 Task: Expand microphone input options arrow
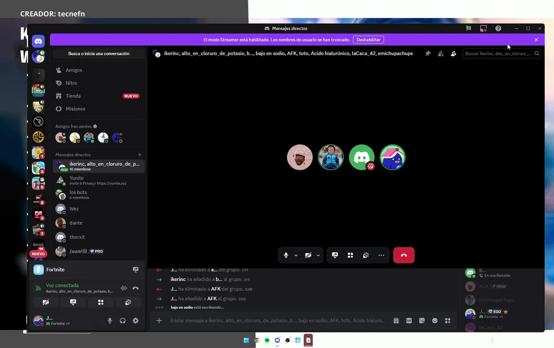pos(296,255)
